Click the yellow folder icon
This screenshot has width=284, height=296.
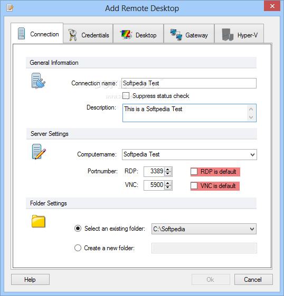point(39,221)
